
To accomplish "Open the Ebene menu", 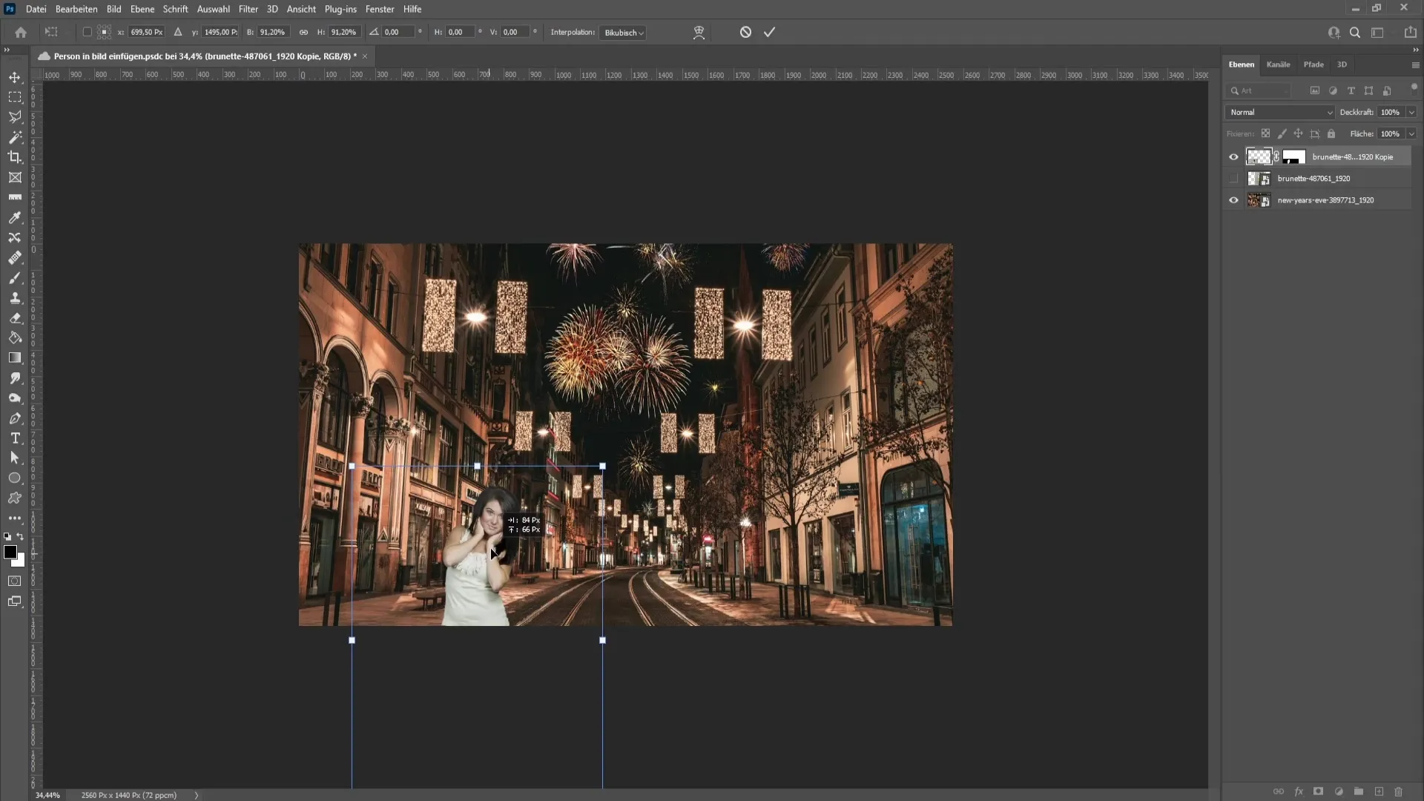I will click(141, 9).
